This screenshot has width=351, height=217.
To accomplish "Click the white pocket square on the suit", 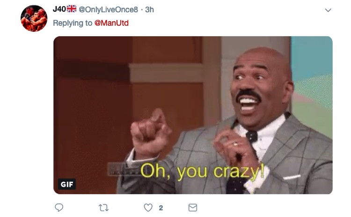I will click(x=292, y=177).
